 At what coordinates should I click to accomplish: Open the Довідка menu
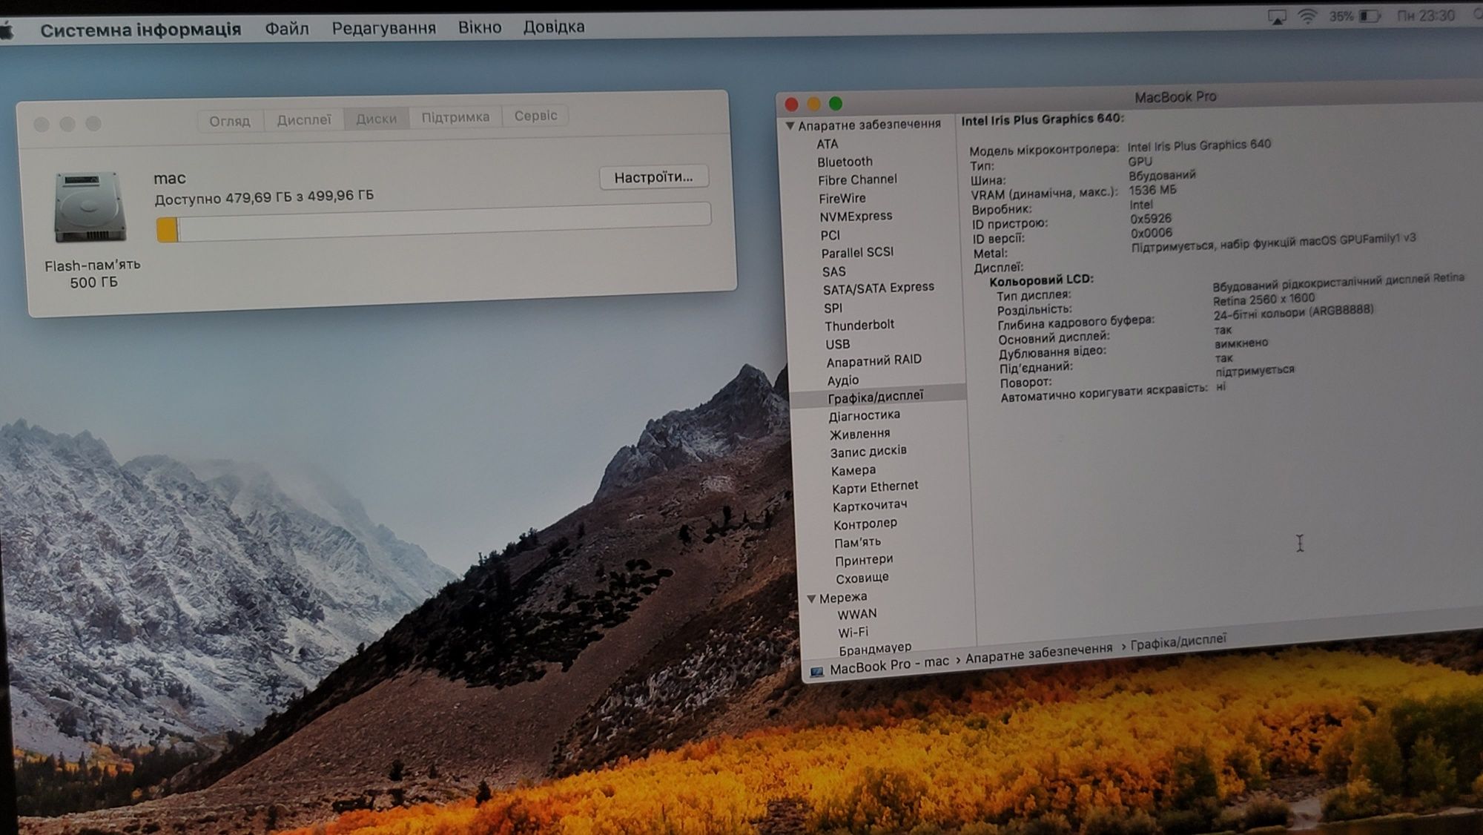click(554, 27)
